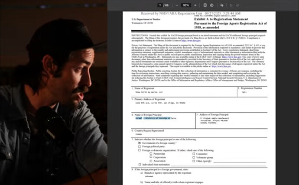299x185 pixels.
Task: Click the video of man in black cap
Action: pyautogui.click(x=54, y=93)
